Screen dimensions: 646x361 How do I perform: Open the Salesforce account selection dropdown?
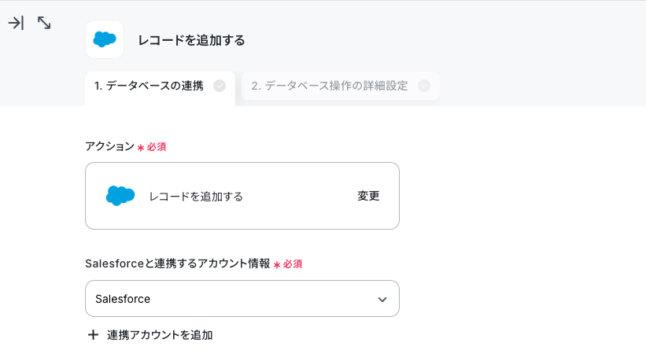(x=242, y=298)
